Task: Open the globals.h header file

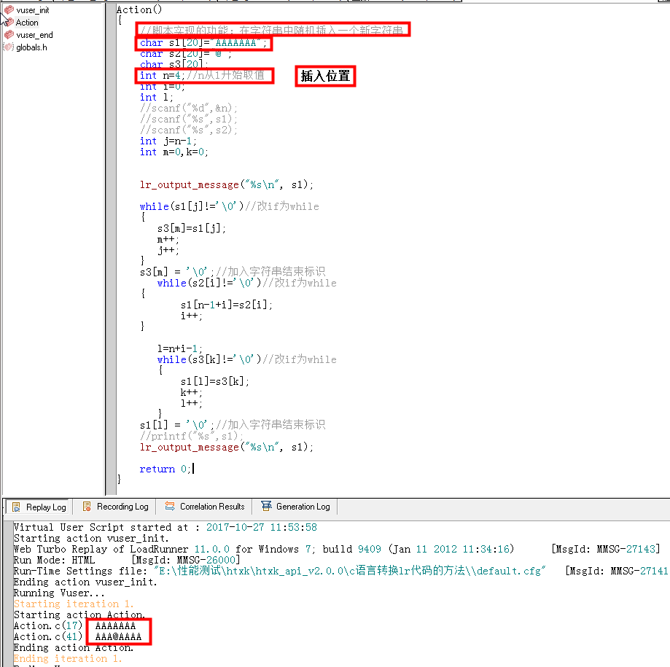Action: (x=31, y=47)
